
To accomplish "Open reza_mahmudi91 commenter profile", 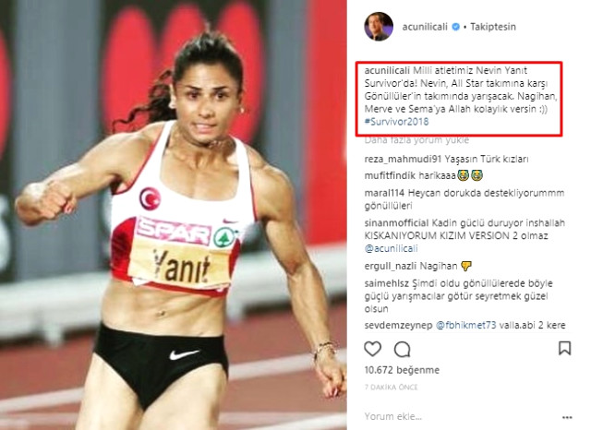I will click(x=403, y=160).
